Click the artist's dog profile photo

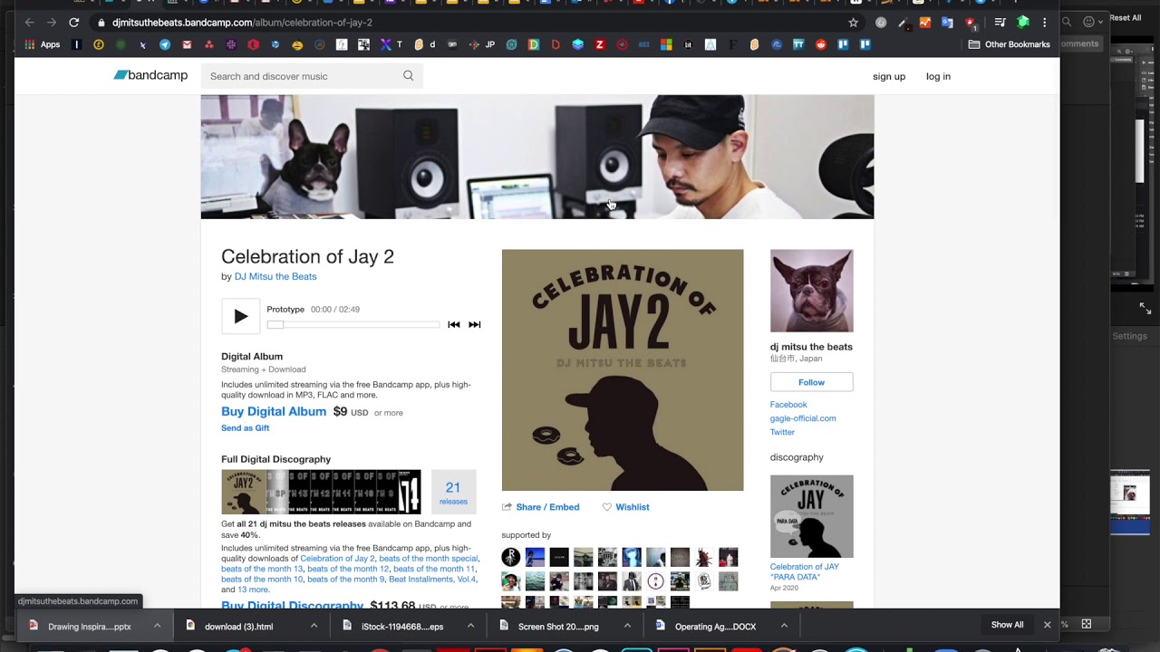811,291
